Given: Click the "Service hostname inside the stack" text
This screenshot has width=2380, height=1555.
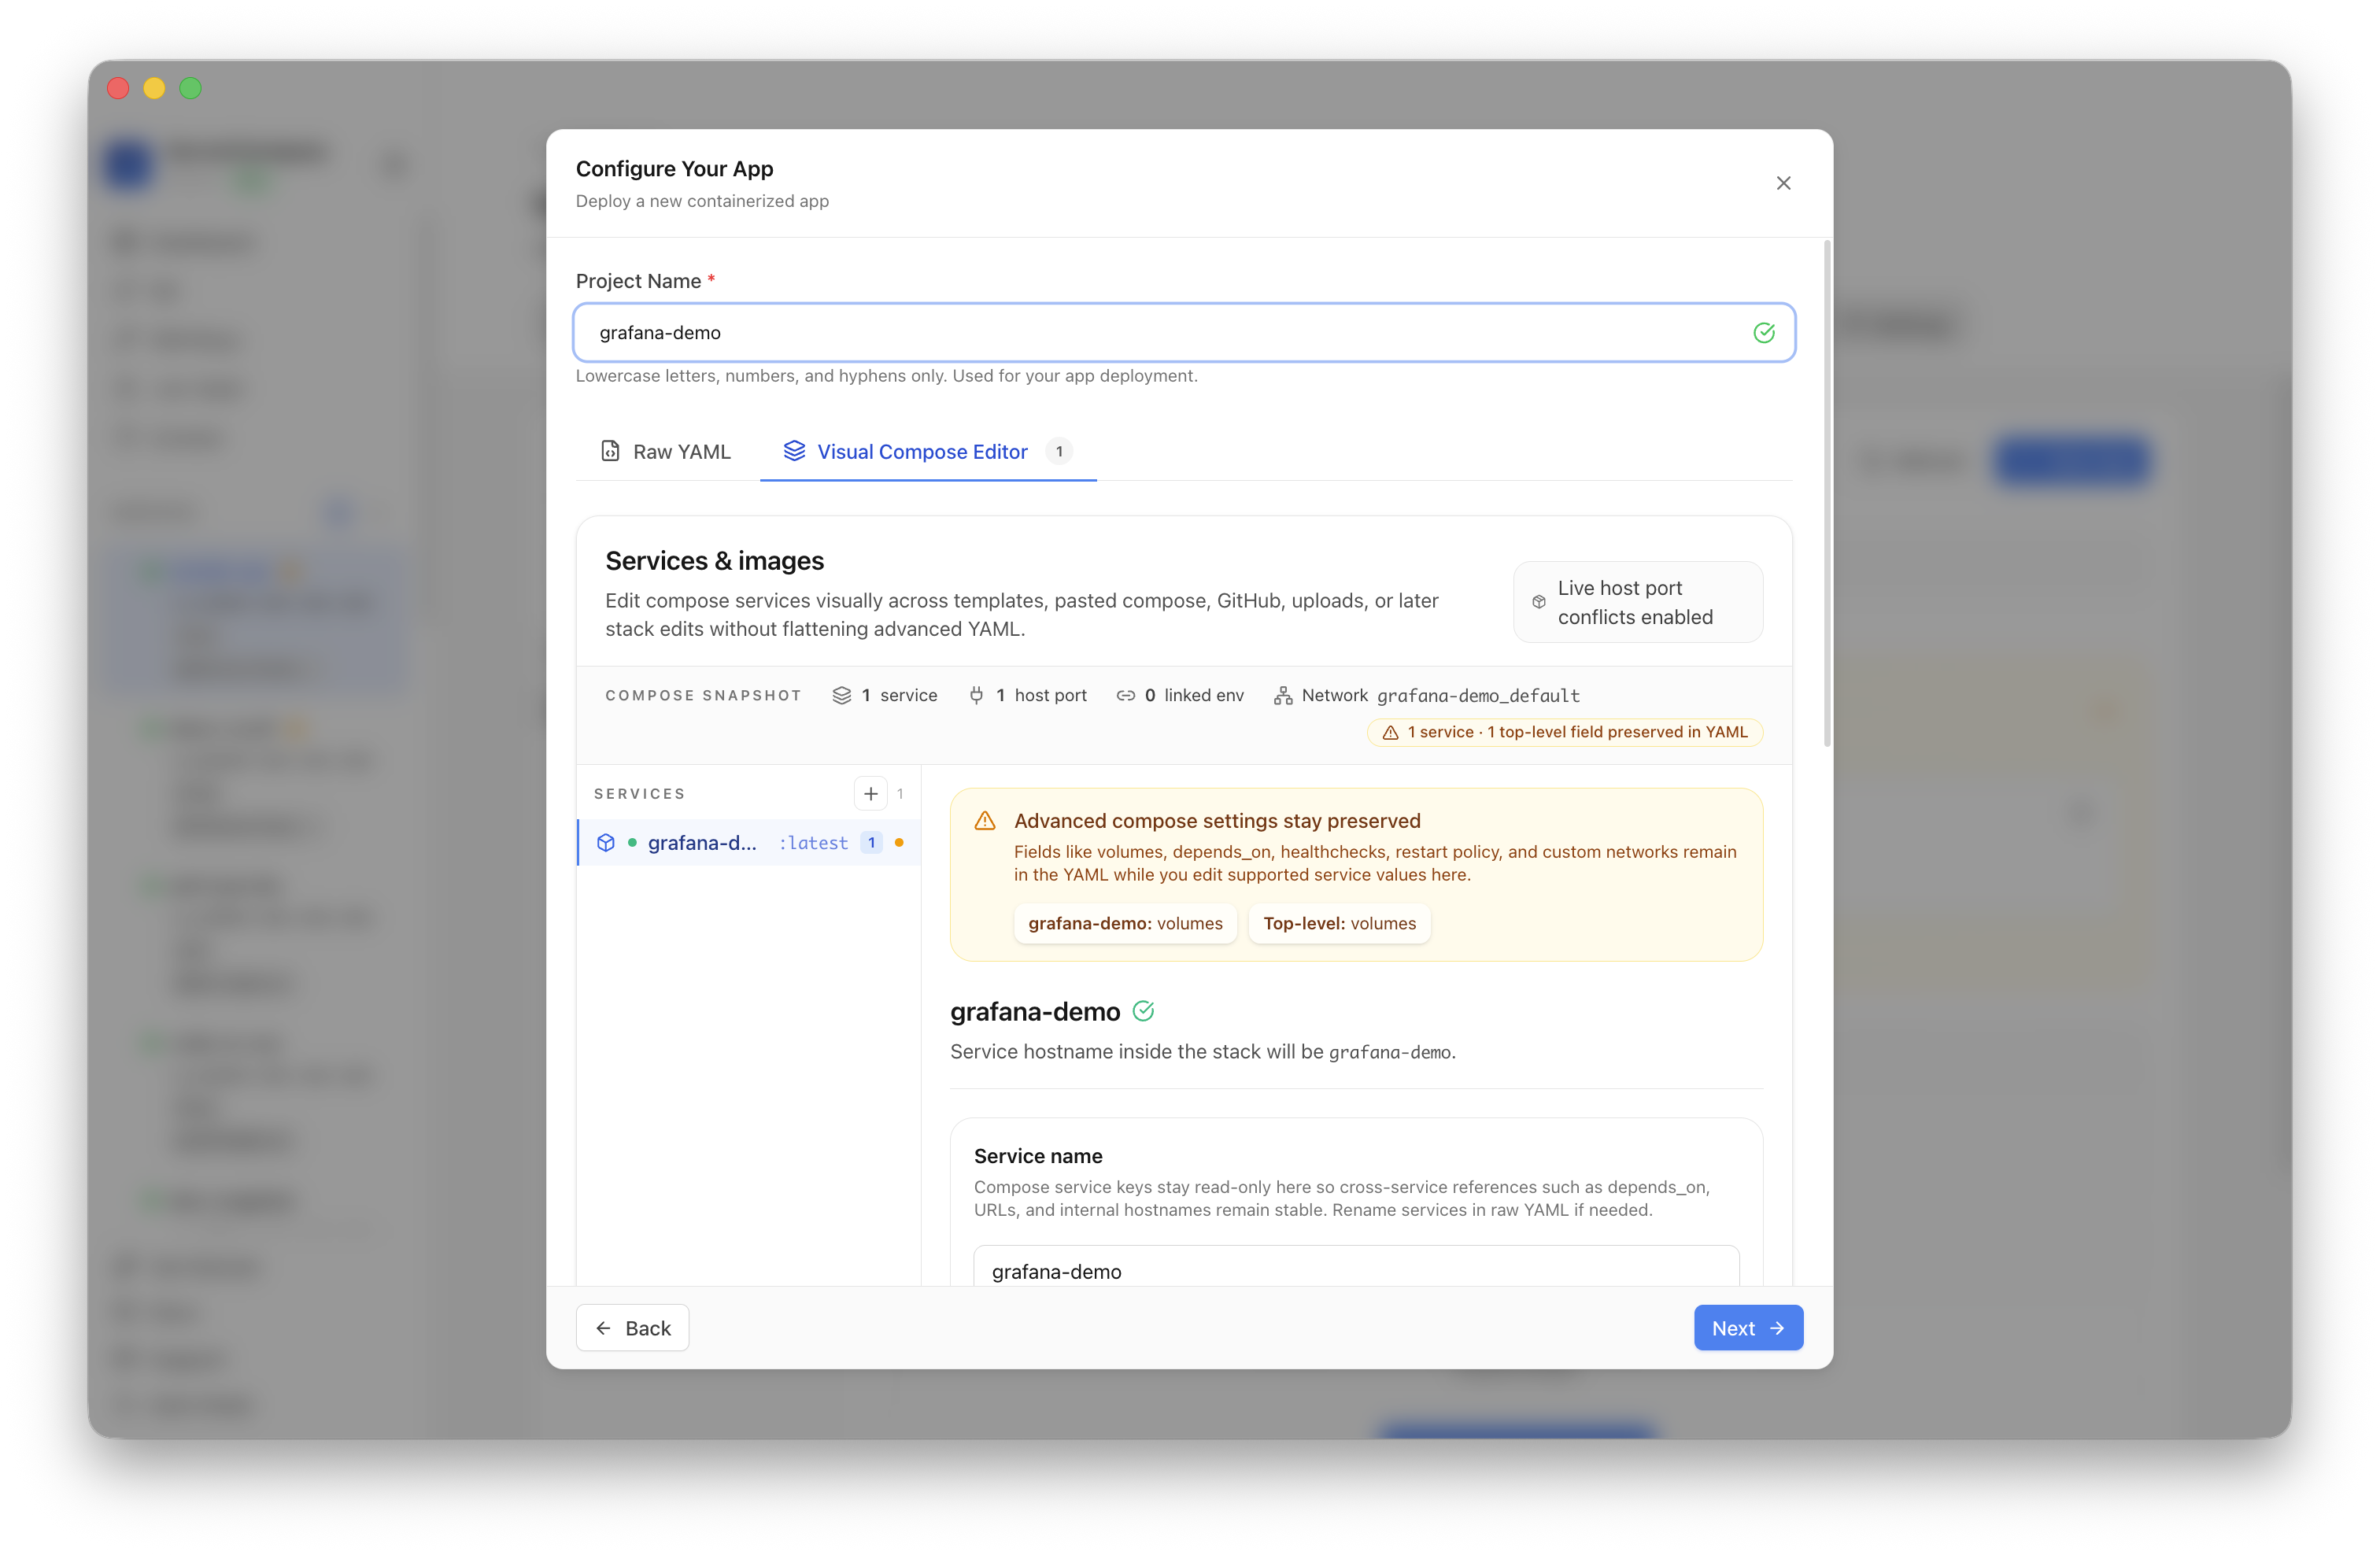Looking at the screenshot, I should point(1202,1052).
